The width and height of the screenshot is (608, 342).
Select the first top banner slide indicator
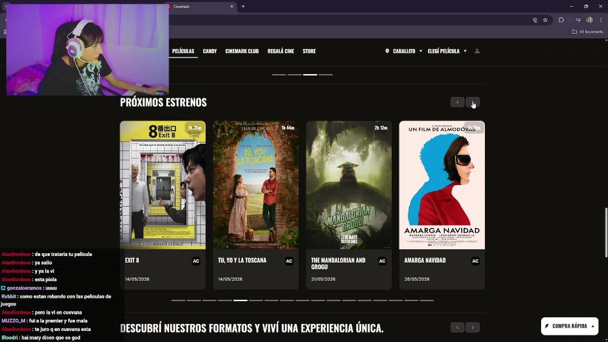click(279, 75)
